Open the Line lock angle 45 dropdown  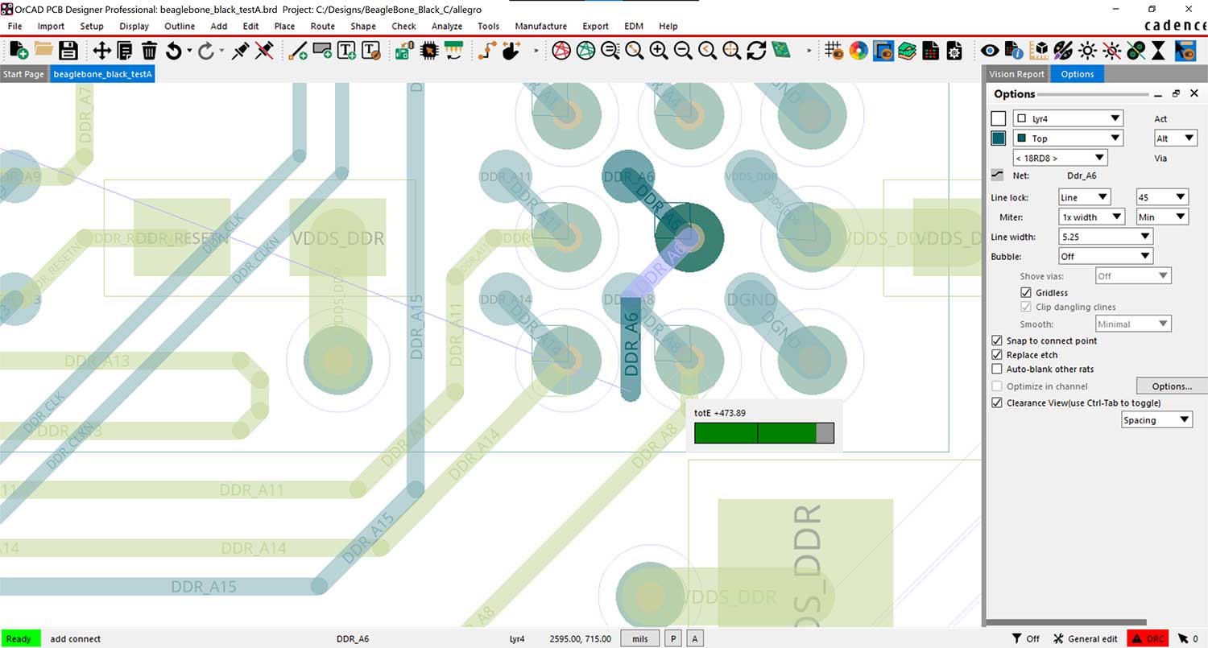[x=1162, y=197]
